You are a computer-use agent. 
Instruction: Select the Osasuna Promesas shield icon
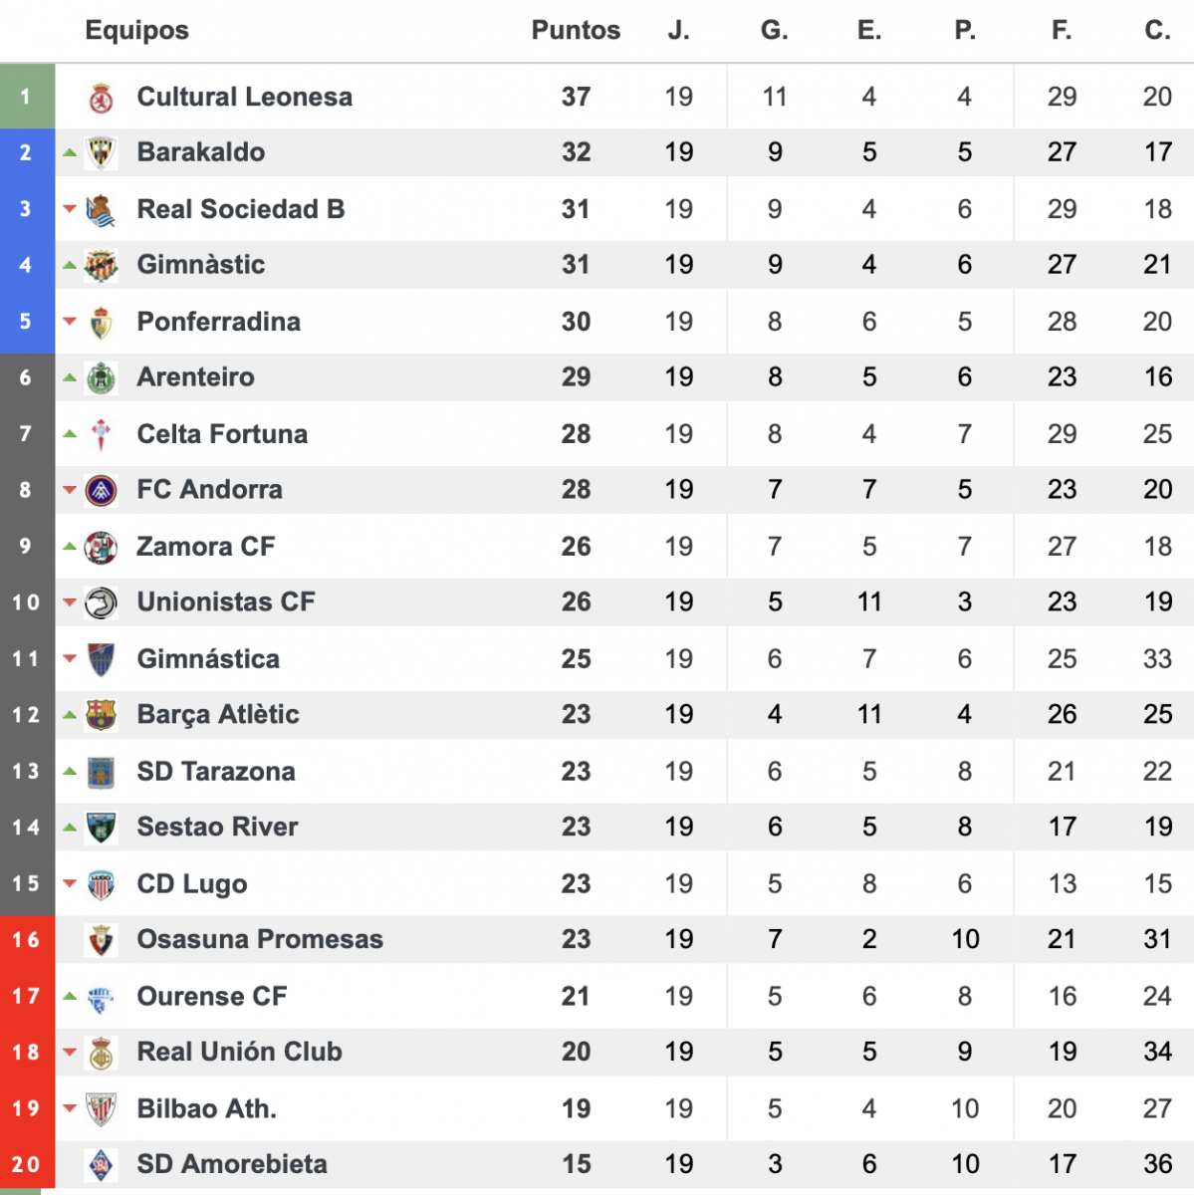click(x=101, y=940)
